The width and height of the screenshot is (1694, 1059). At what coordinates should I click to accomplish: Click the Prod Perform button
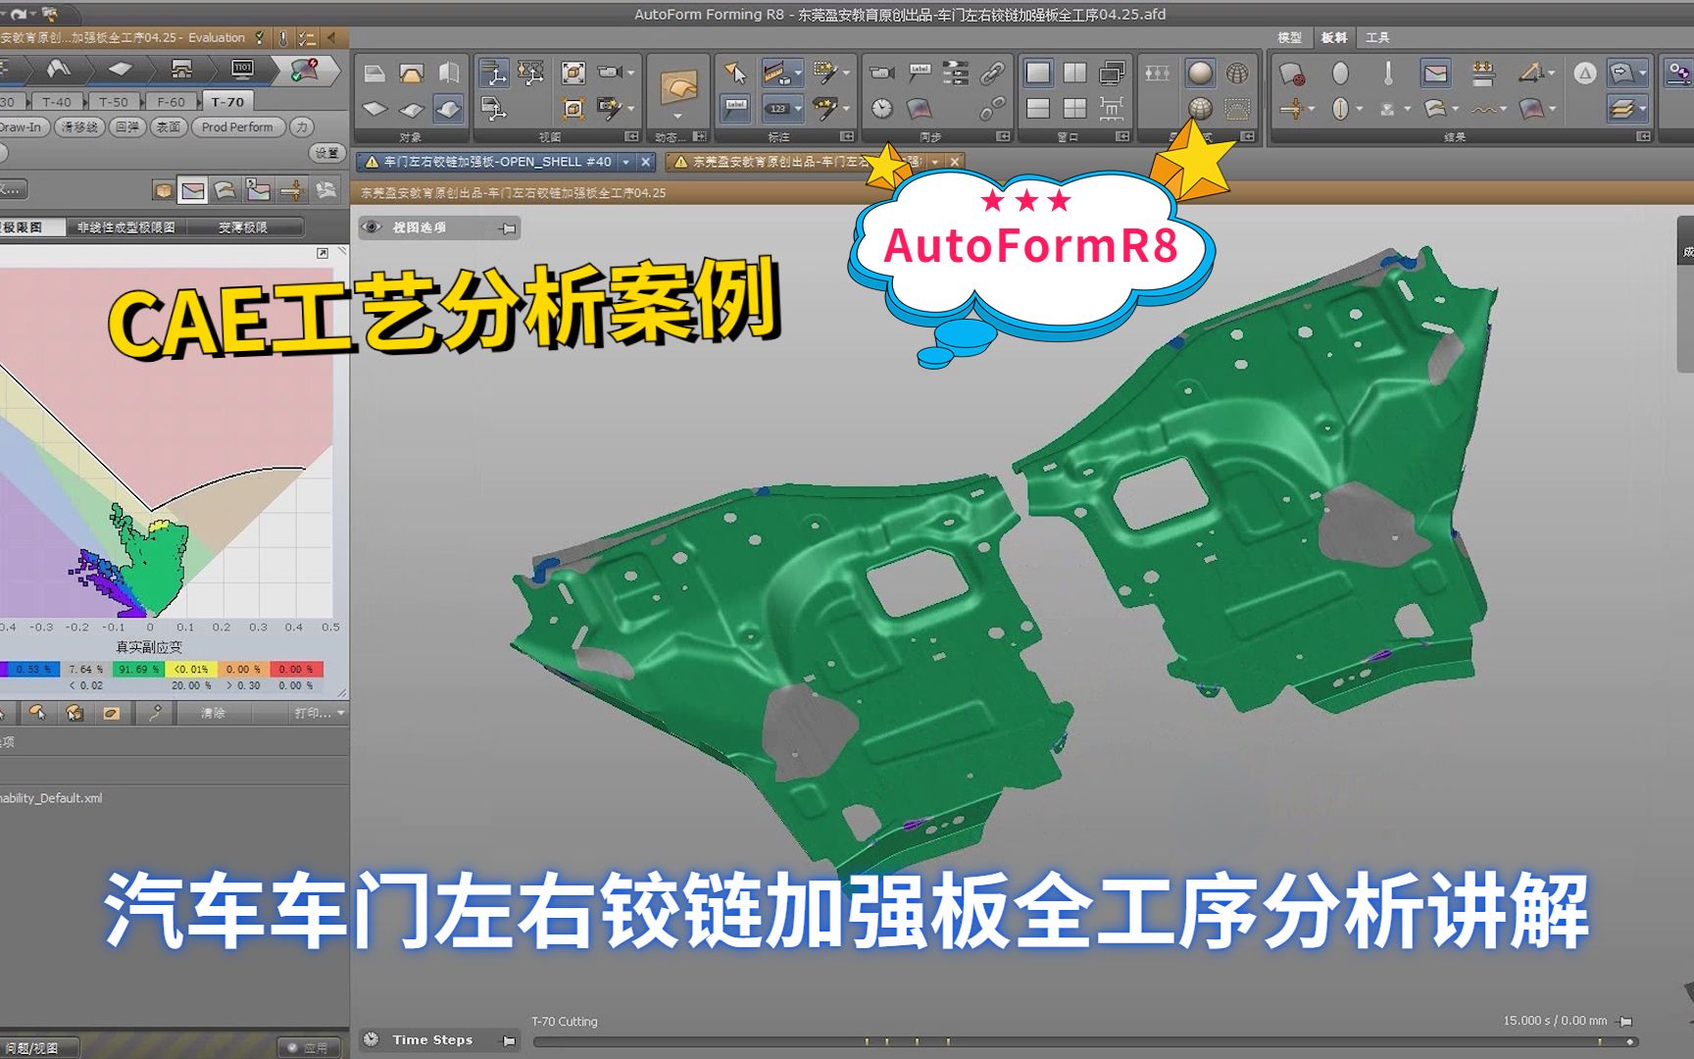[x=237, y=127]
